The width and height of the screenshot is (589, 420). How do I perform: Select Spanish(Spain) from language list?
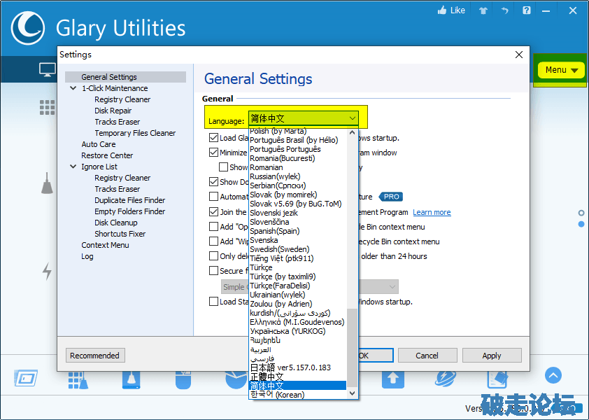pos(274,231)
